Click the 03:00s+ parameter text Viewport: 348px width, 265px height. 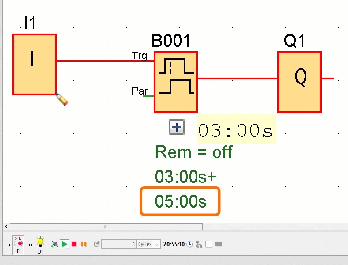185,177
